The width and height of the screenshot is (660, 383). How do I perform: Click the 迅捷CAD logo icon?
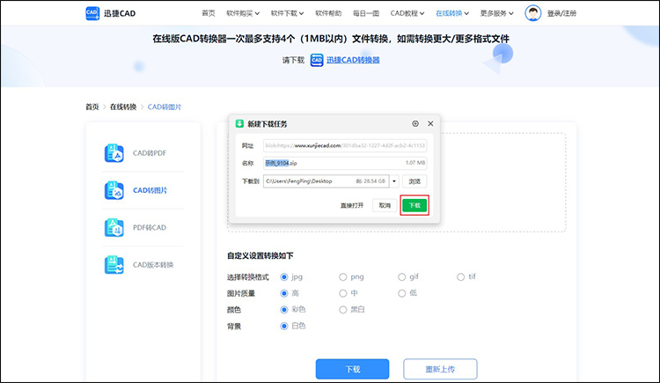point(92,13)
